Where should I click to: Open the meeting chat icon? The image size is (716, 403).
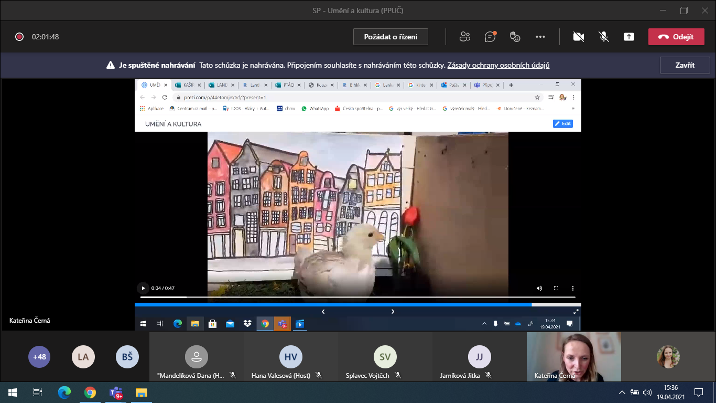click(x=490, y=37)
